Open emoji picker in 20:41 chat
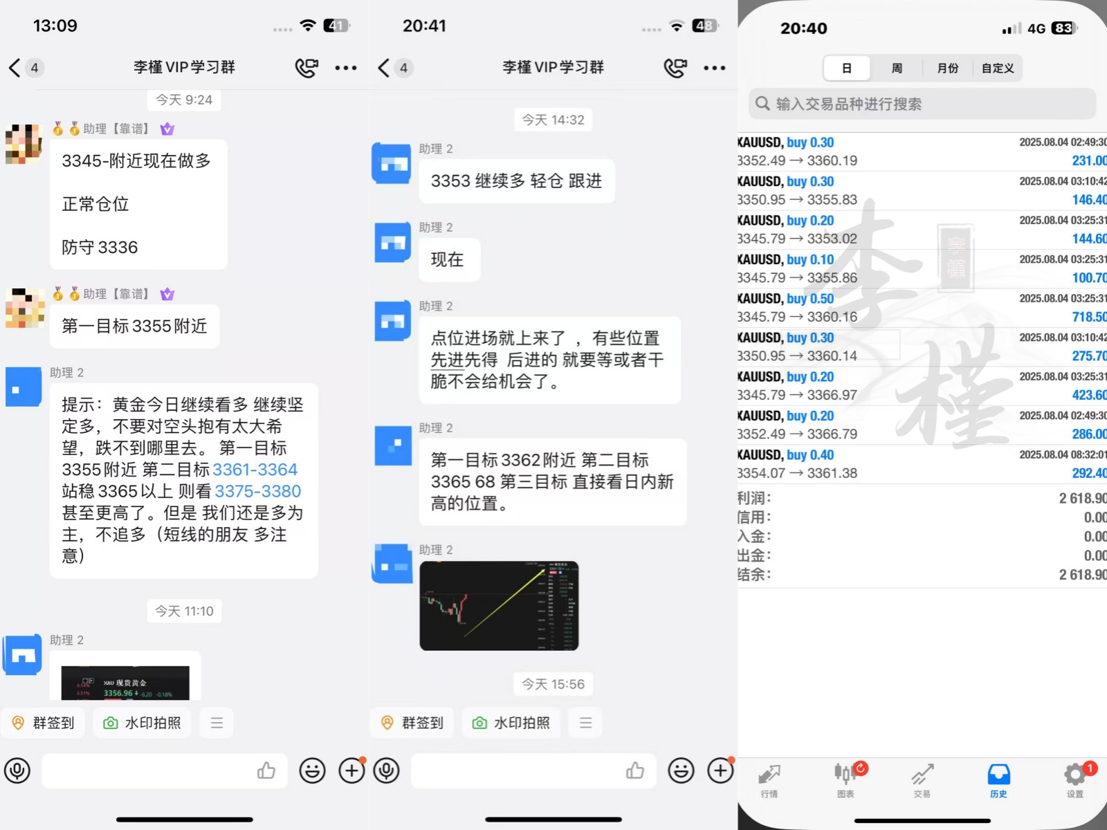This screenshot has width=1107, height=830. (x=681, y=771)
